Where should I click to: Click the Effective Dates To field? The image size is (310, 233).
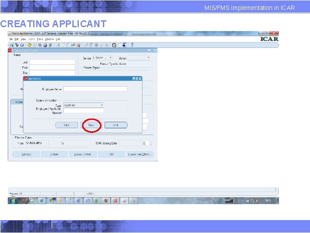[x=75, y=143]
